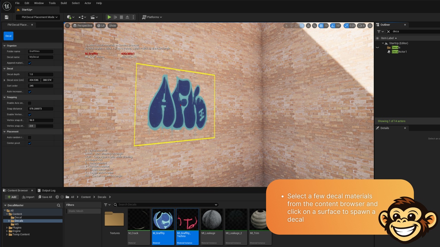The height and width of the screenshot is (247, 440).
Task: Click Save All in Content Browser
Action: (x=45, y=197)
